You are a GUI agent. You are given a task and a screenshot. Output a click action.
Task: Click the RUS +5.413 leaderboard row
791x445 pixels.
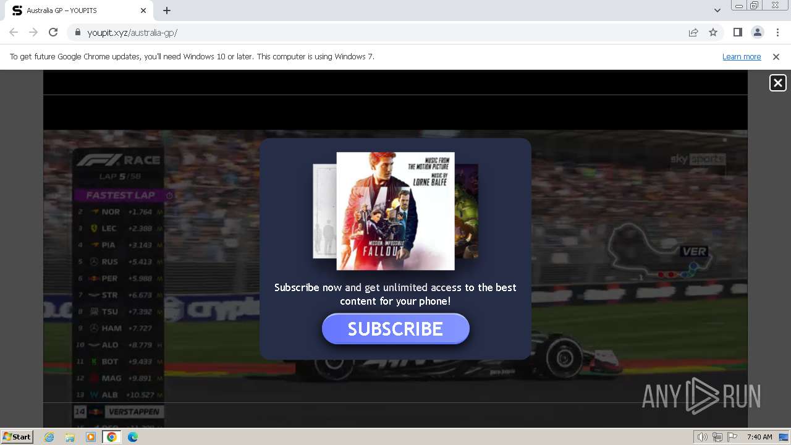(119, 262)
